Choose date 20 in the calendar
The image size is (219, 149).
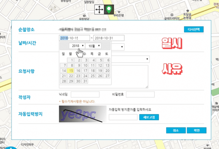pos(107,71)
